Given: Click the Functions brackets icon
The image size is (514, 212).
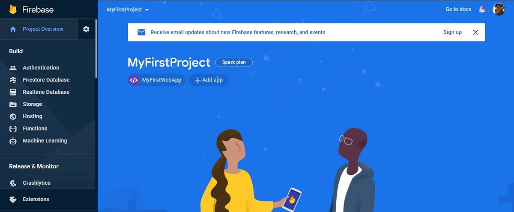Looking at the screenshot, I should pyautogui.click(x=13, y=128).
